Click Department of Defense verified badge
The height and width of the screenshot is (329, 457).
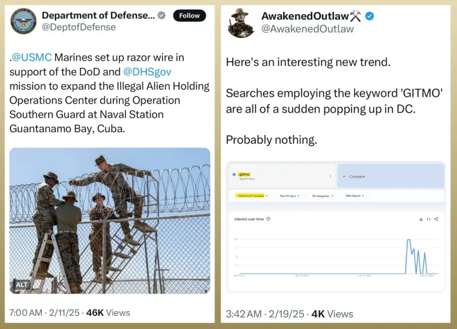click(x=162, y=16)
